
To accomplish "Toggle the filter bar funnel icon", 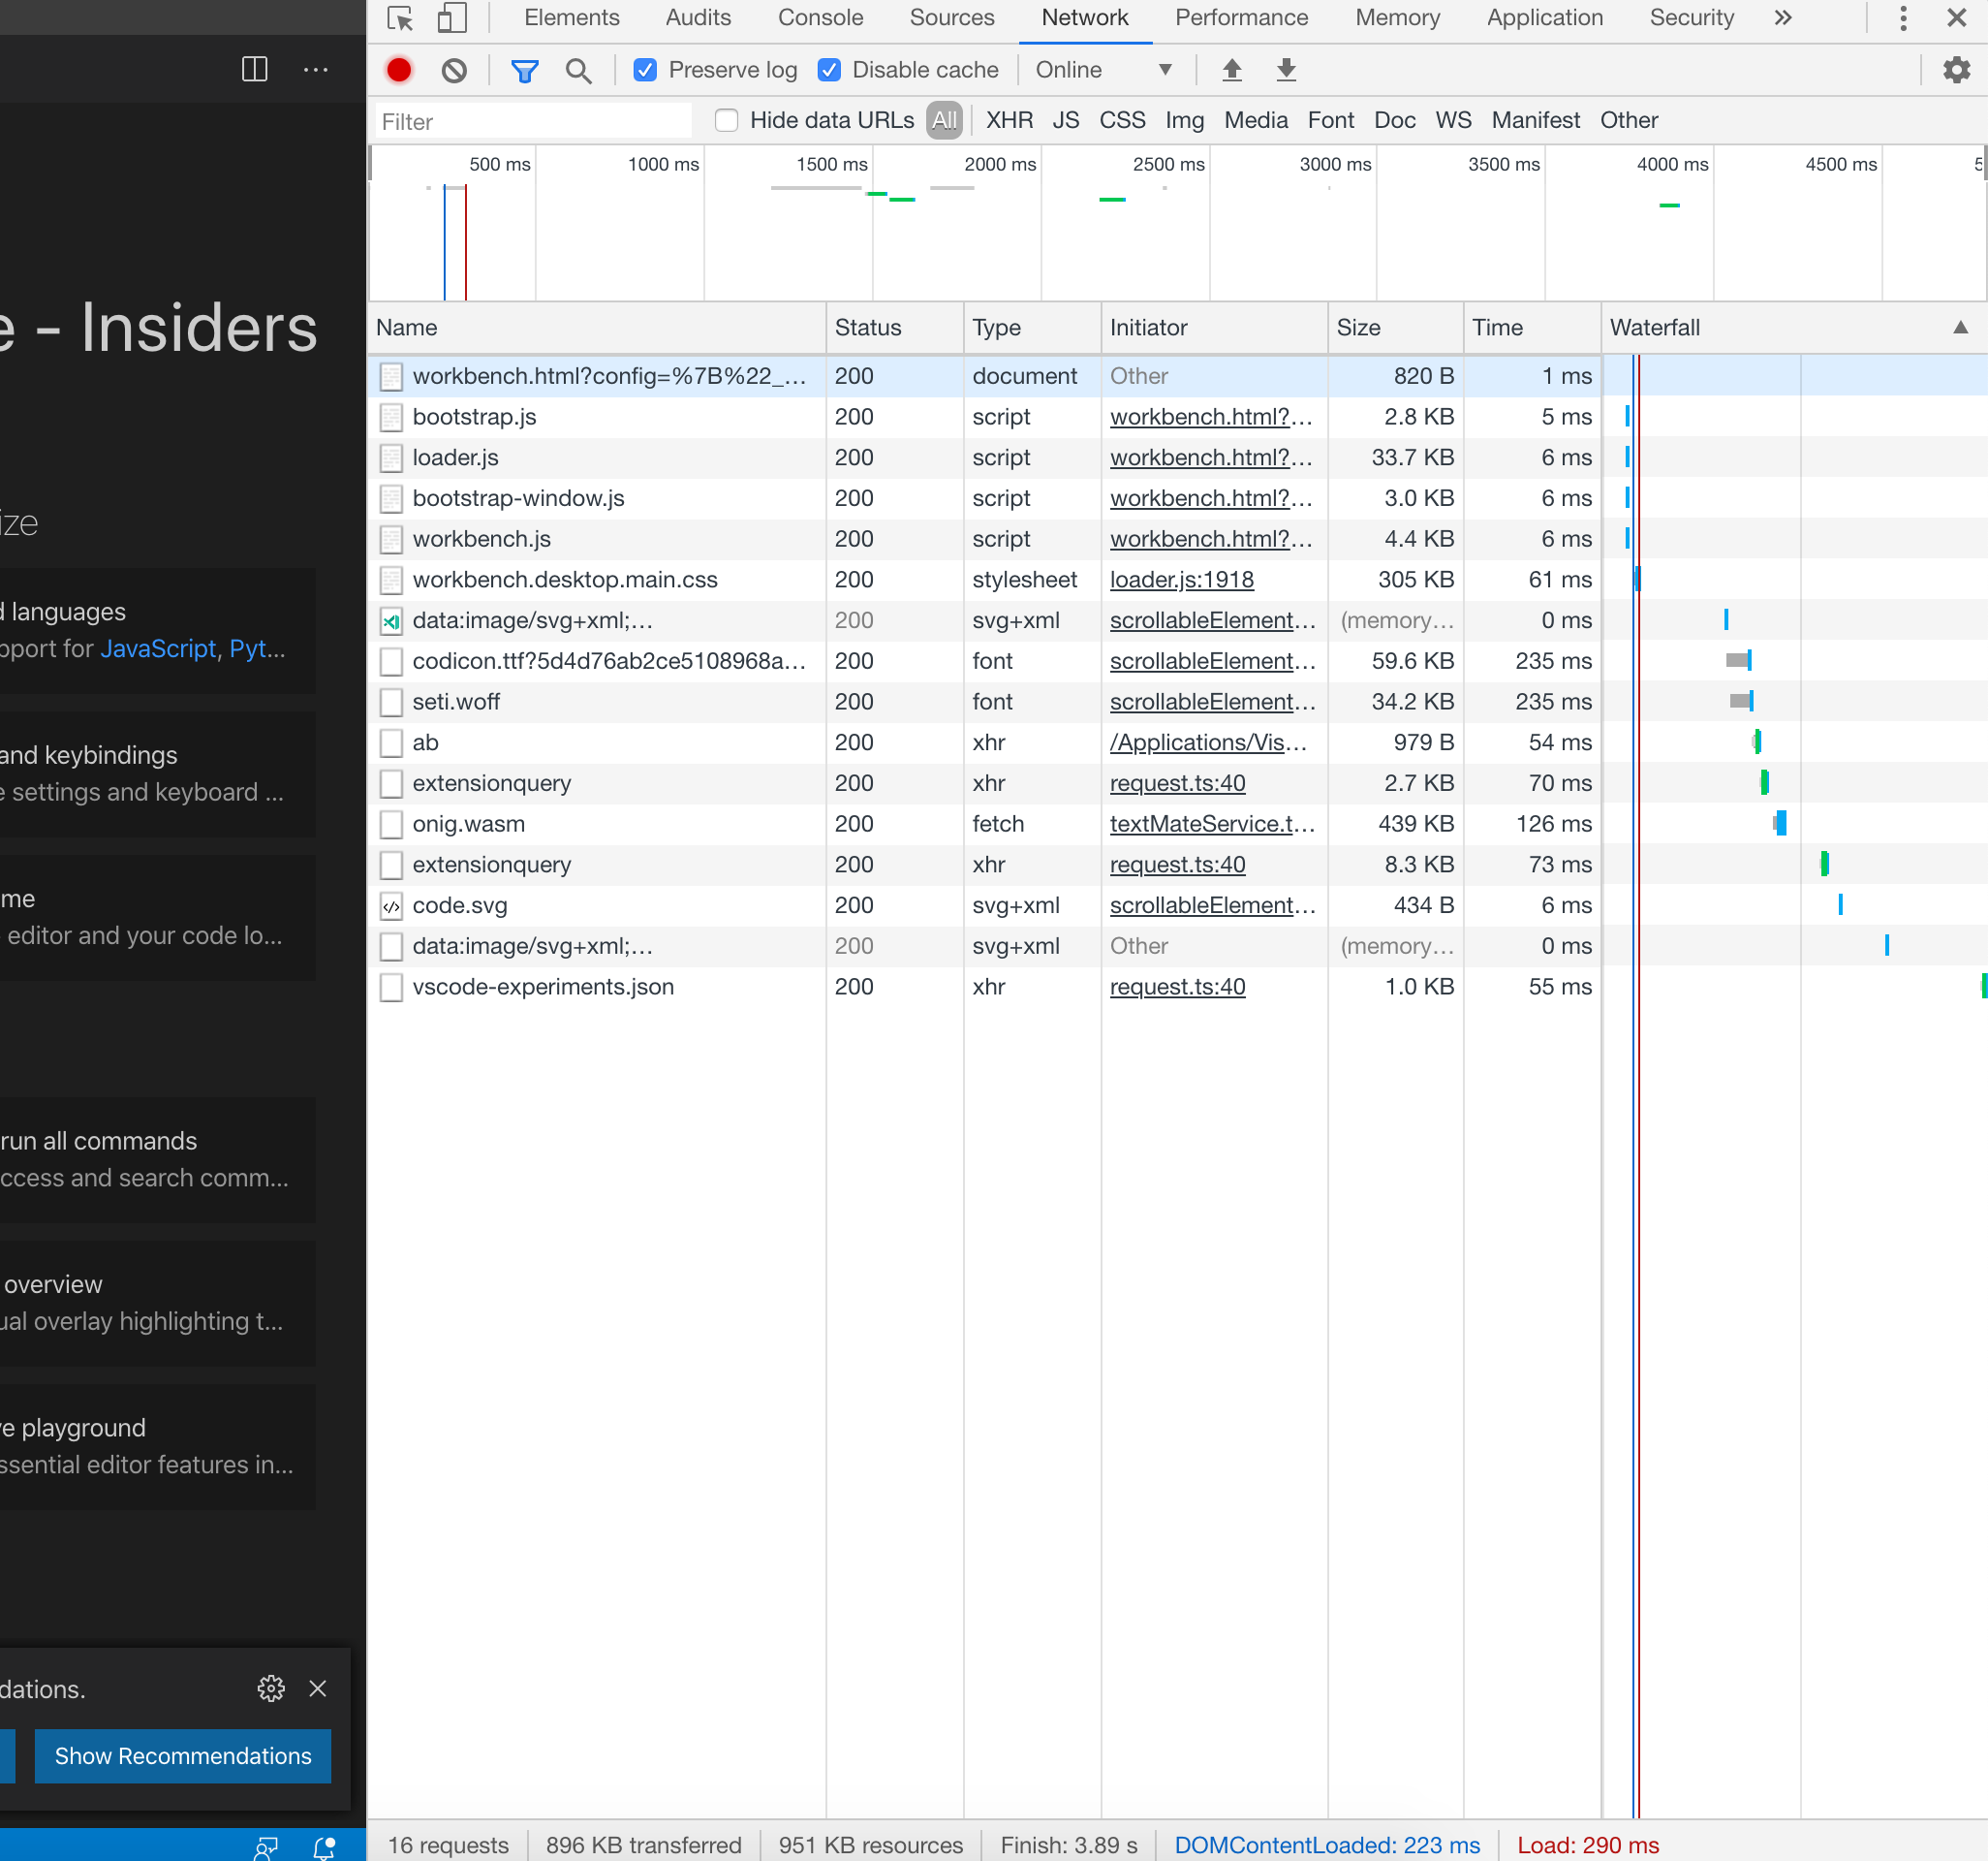I will tap(524, 70).
